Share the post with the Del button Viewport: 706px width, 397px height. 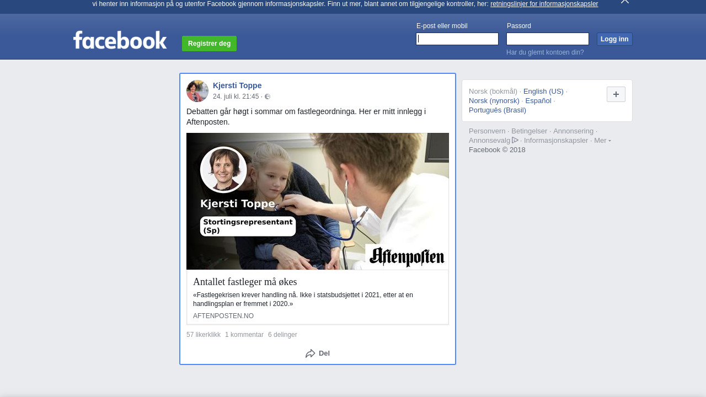(318, 353)
